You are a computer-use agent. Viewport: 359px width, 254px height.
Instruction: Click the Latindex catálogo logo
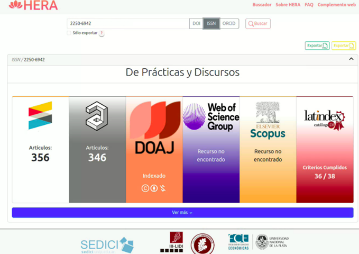(x=324, y=119)
